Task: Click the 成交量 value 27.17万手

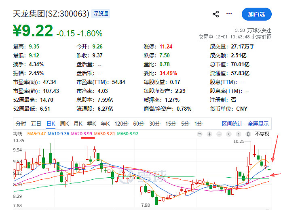Action: 243,46
